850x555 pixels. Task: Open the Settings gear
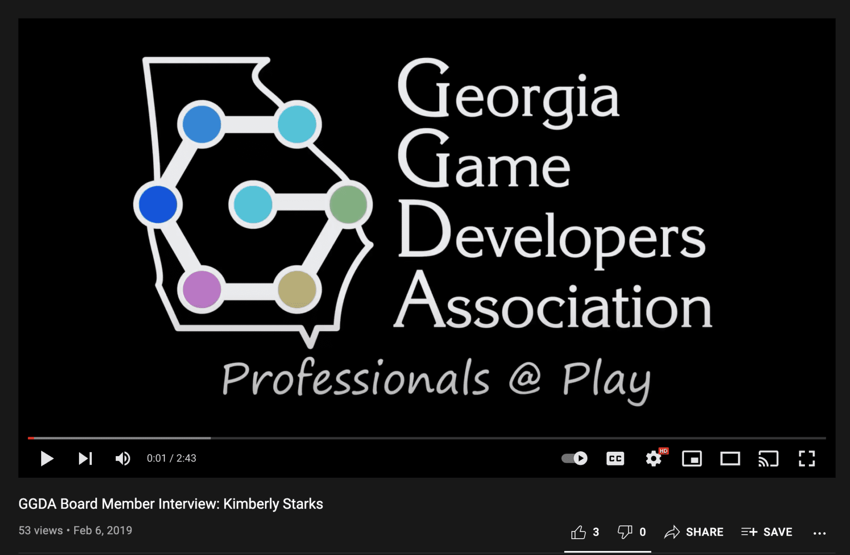coord(653,459)
